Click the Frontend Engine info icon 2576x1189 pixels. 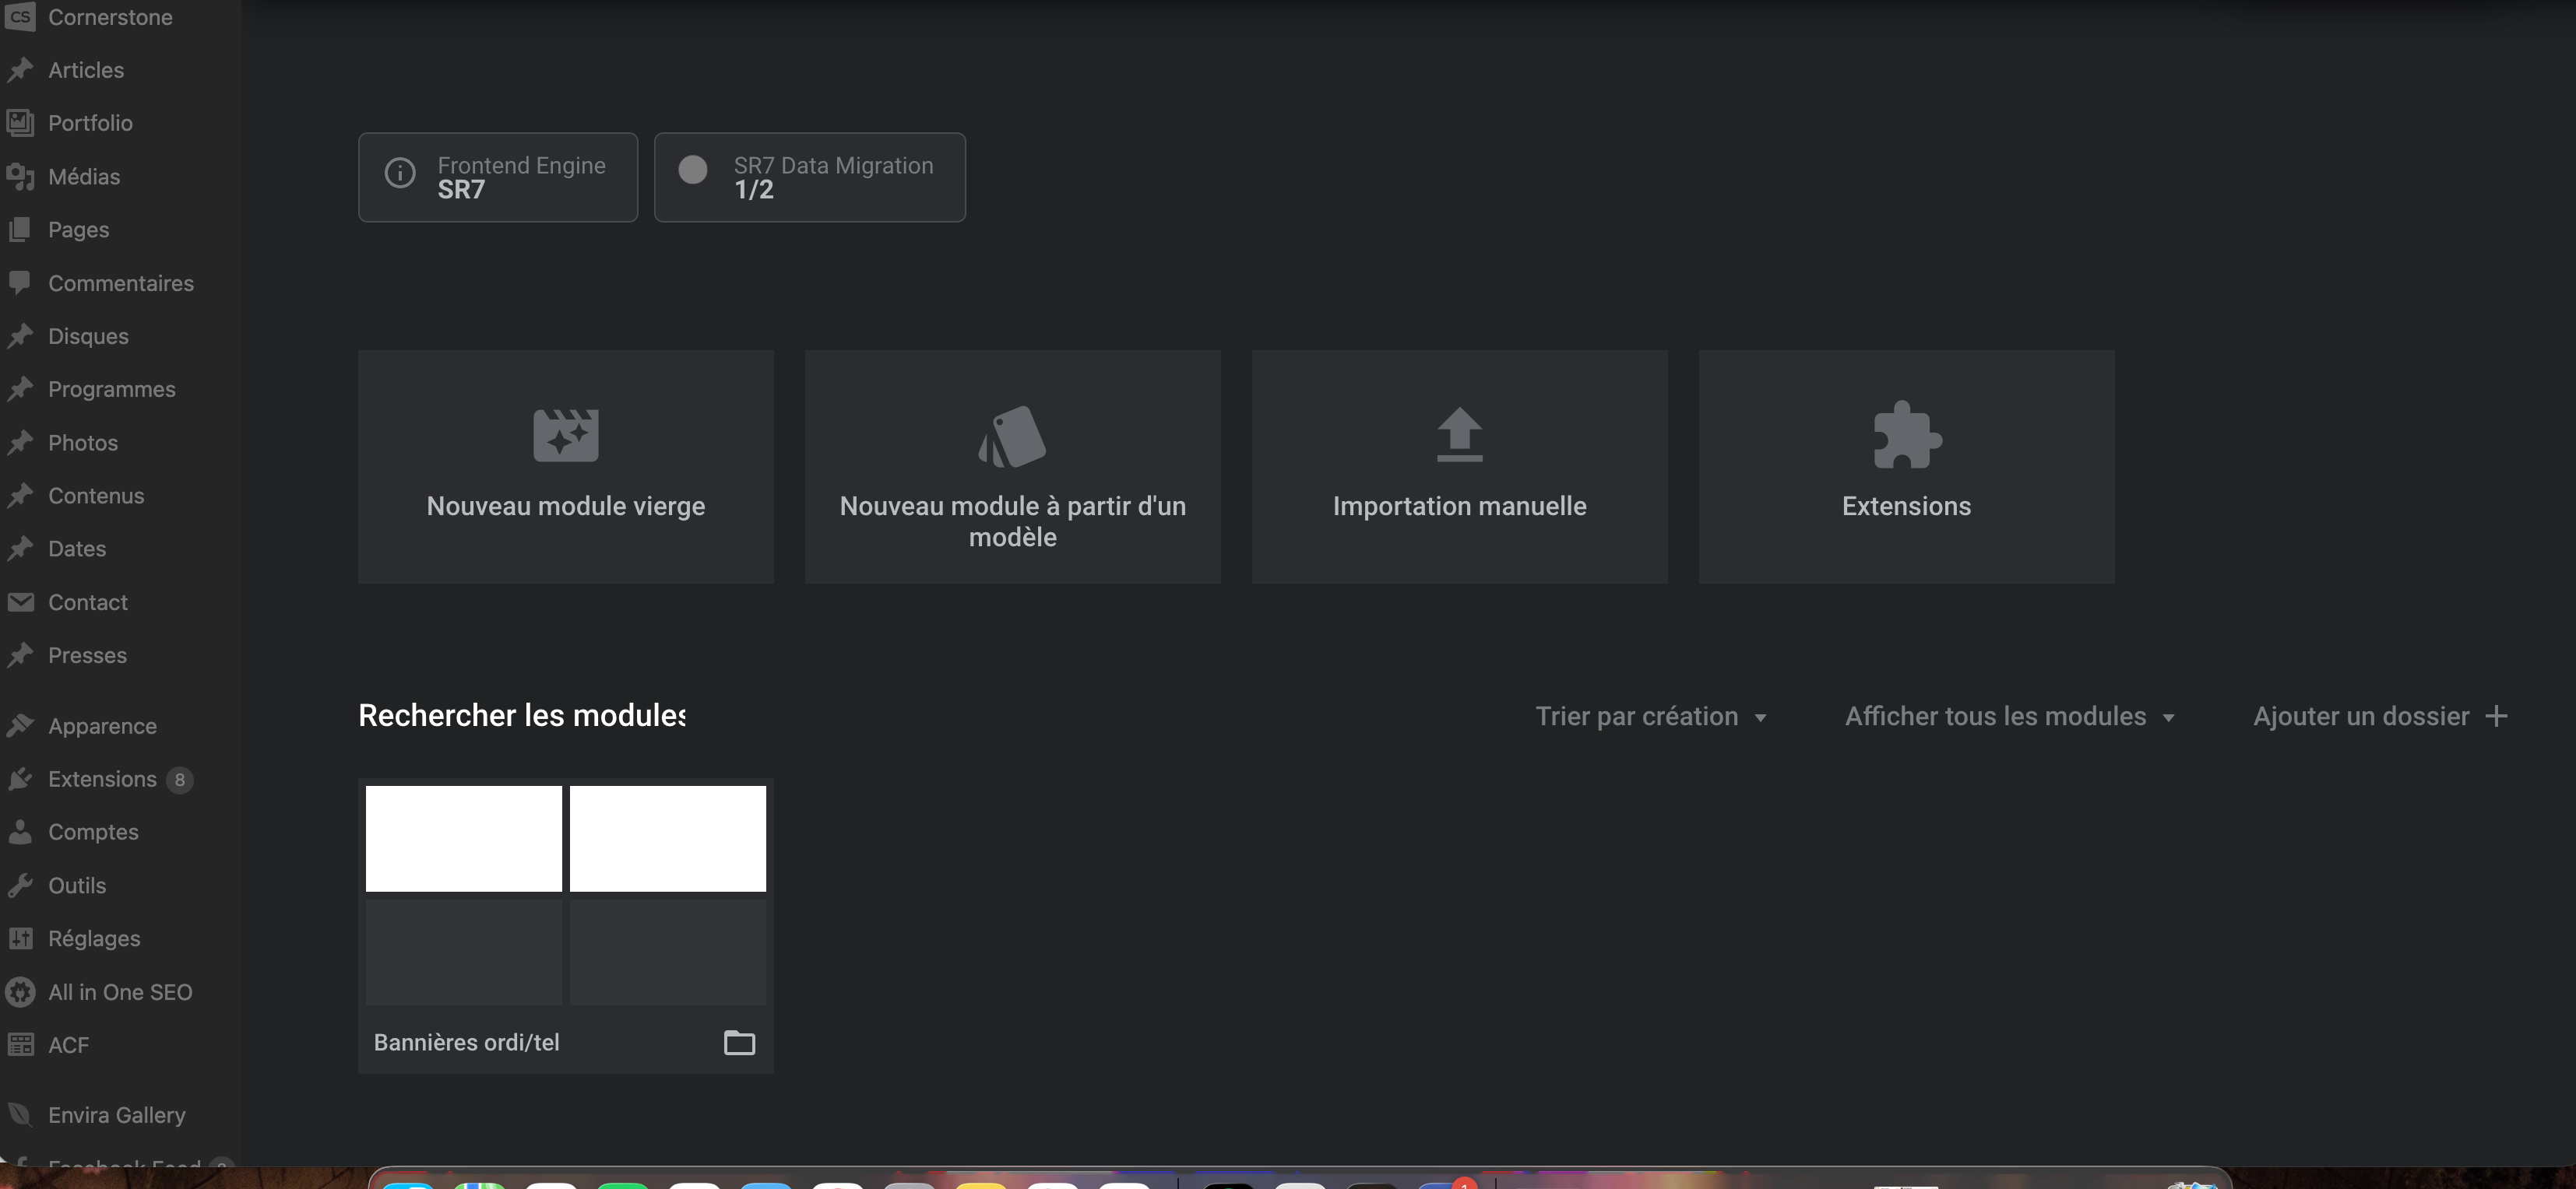(x=400, y=173)
